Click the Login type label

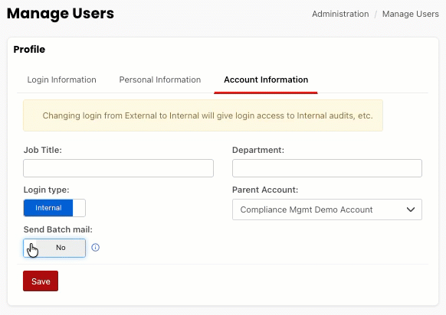pyautogui.click(x=47, y=190)
